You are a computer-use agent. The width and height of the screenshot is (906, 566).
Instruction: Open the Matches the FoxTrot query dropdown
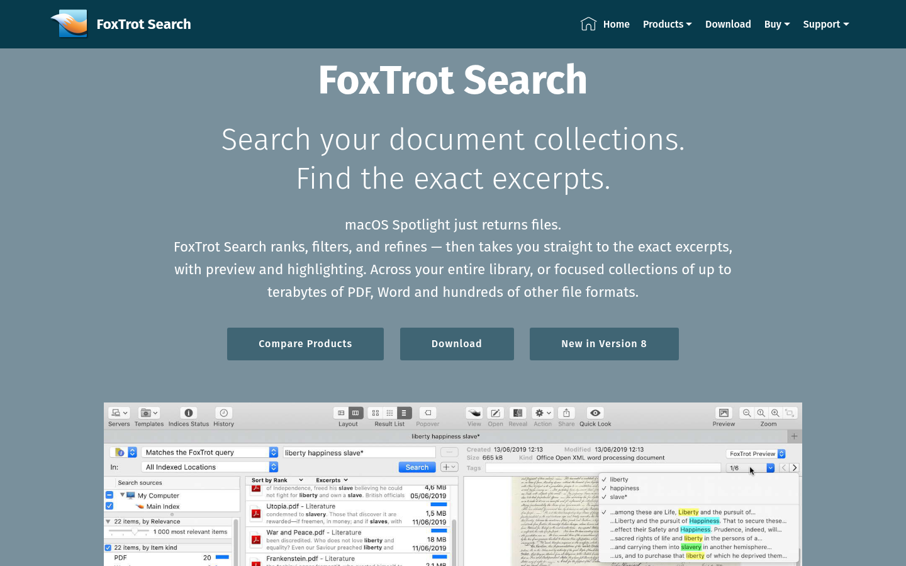pos(210,452)
